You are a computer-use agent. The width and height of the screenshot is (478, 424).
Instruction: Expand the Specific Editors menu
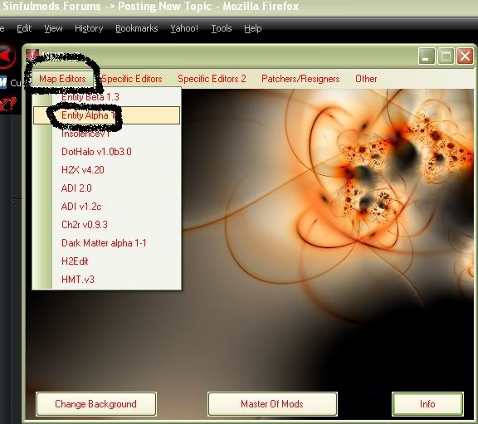pyautogui.click(x=131, y=79)
